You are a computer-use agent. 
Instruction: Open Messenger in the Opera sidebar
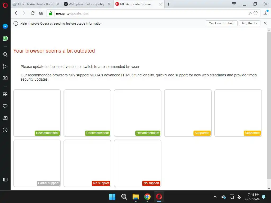[5, 26]
